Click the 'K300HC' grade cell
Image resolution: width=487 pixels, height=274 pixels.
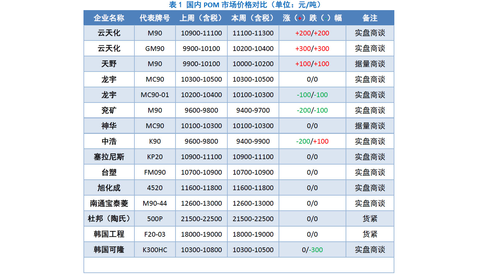pos(155,250)
